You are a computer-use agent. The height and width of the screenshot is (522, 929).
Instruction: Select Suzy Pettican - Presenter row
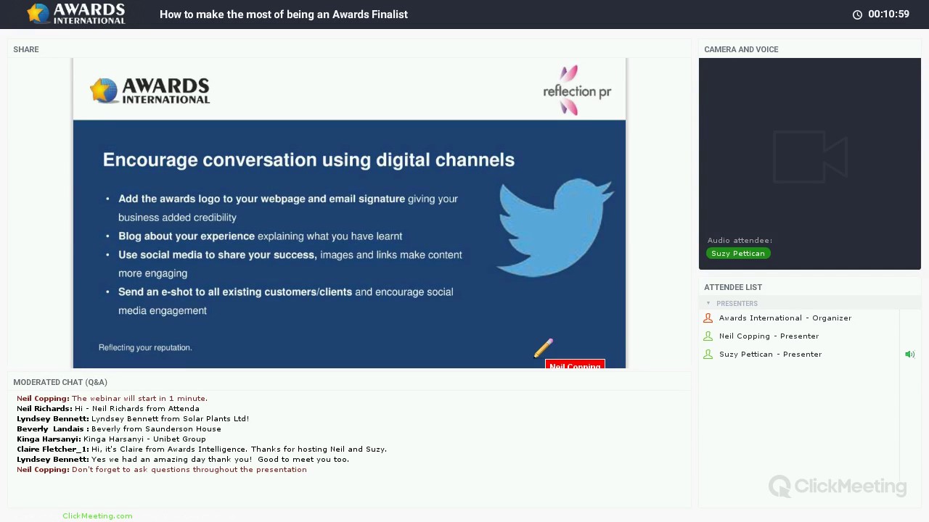(798, 354)
